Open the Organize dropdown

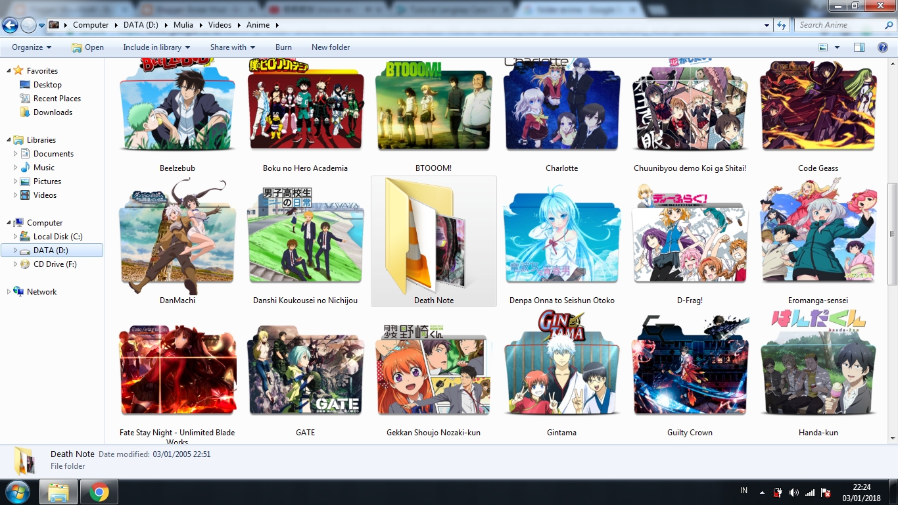pyautogui.click(x=30, y=47)
